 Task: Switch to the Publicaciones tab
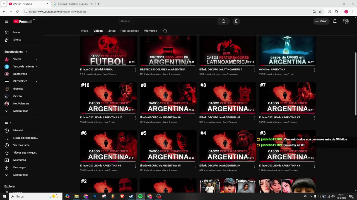[x=130, y=31]
